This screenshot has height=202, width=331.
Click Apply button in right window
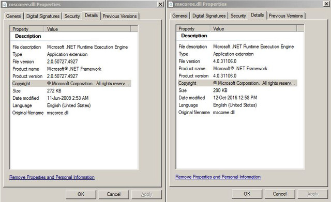(312, 194)
